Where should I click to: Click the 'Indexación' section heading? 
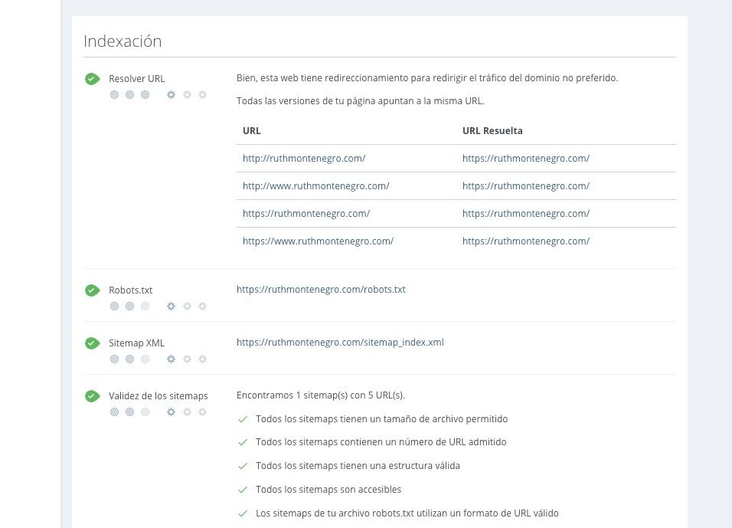[123, 41]
